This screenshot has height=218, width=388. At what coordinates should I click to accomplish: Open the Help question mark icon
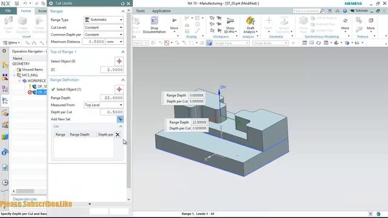345,11
